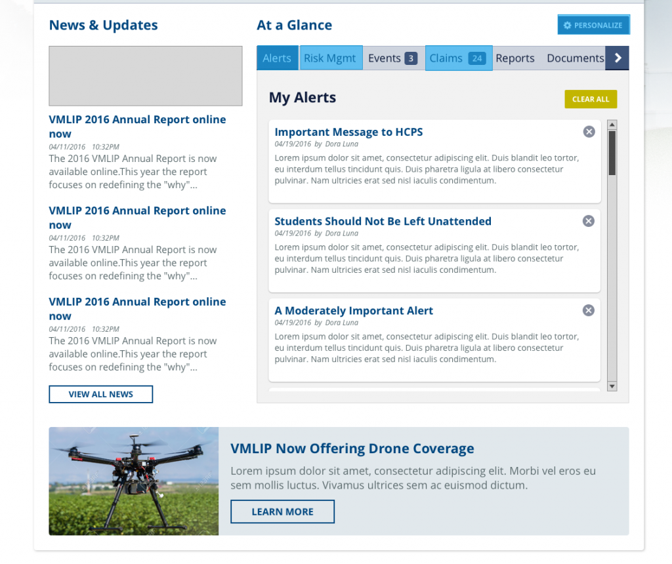Click the tab strip next arrow
Viewport: 672px width, 564px height.
click(617, 58)
